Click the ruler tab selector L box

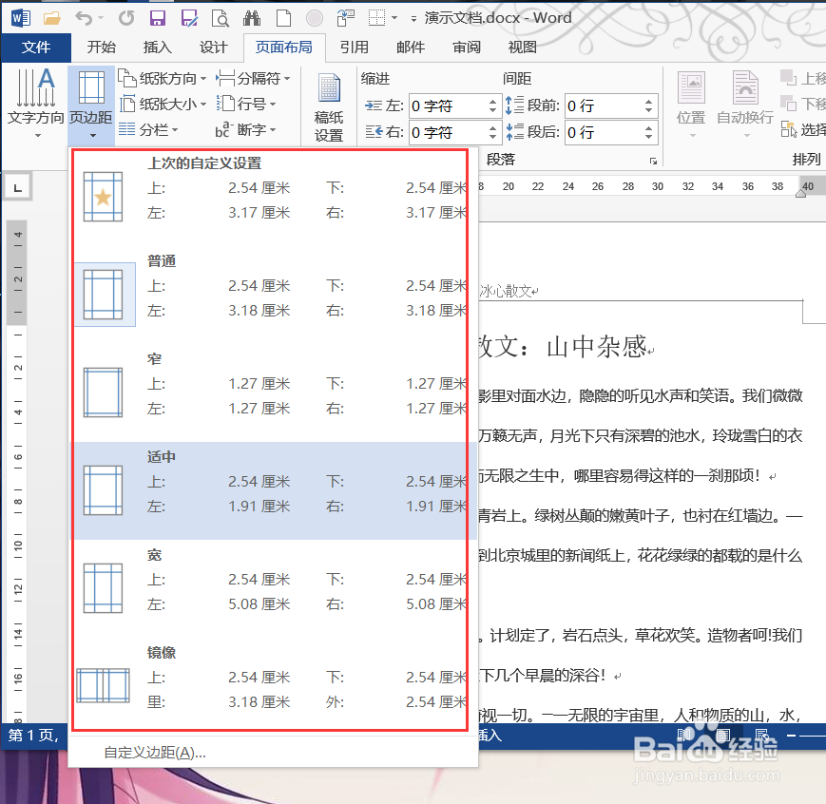[x=17, y=187]
